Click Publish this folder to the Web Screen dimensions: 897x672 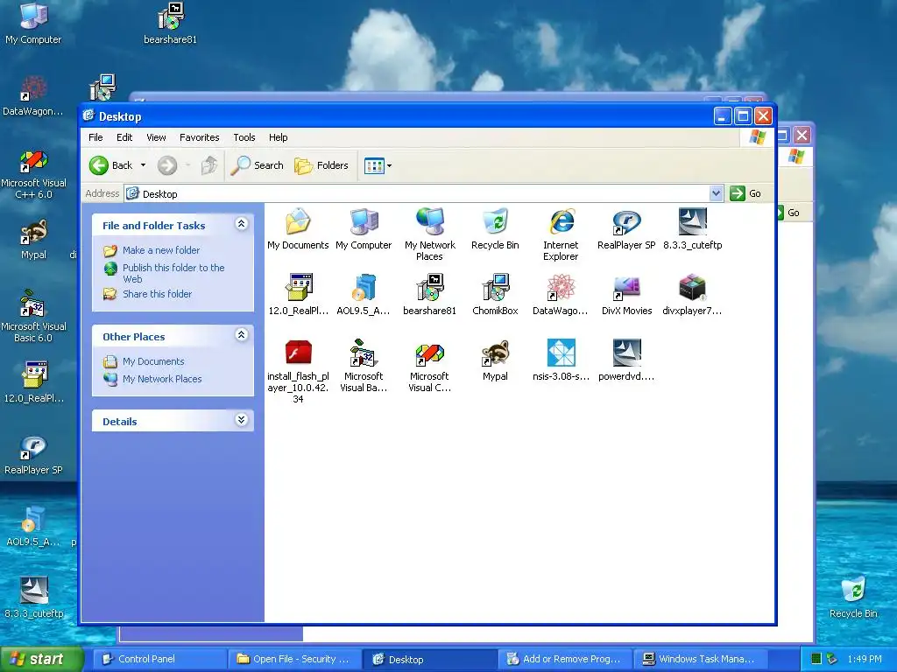point(173,273)
